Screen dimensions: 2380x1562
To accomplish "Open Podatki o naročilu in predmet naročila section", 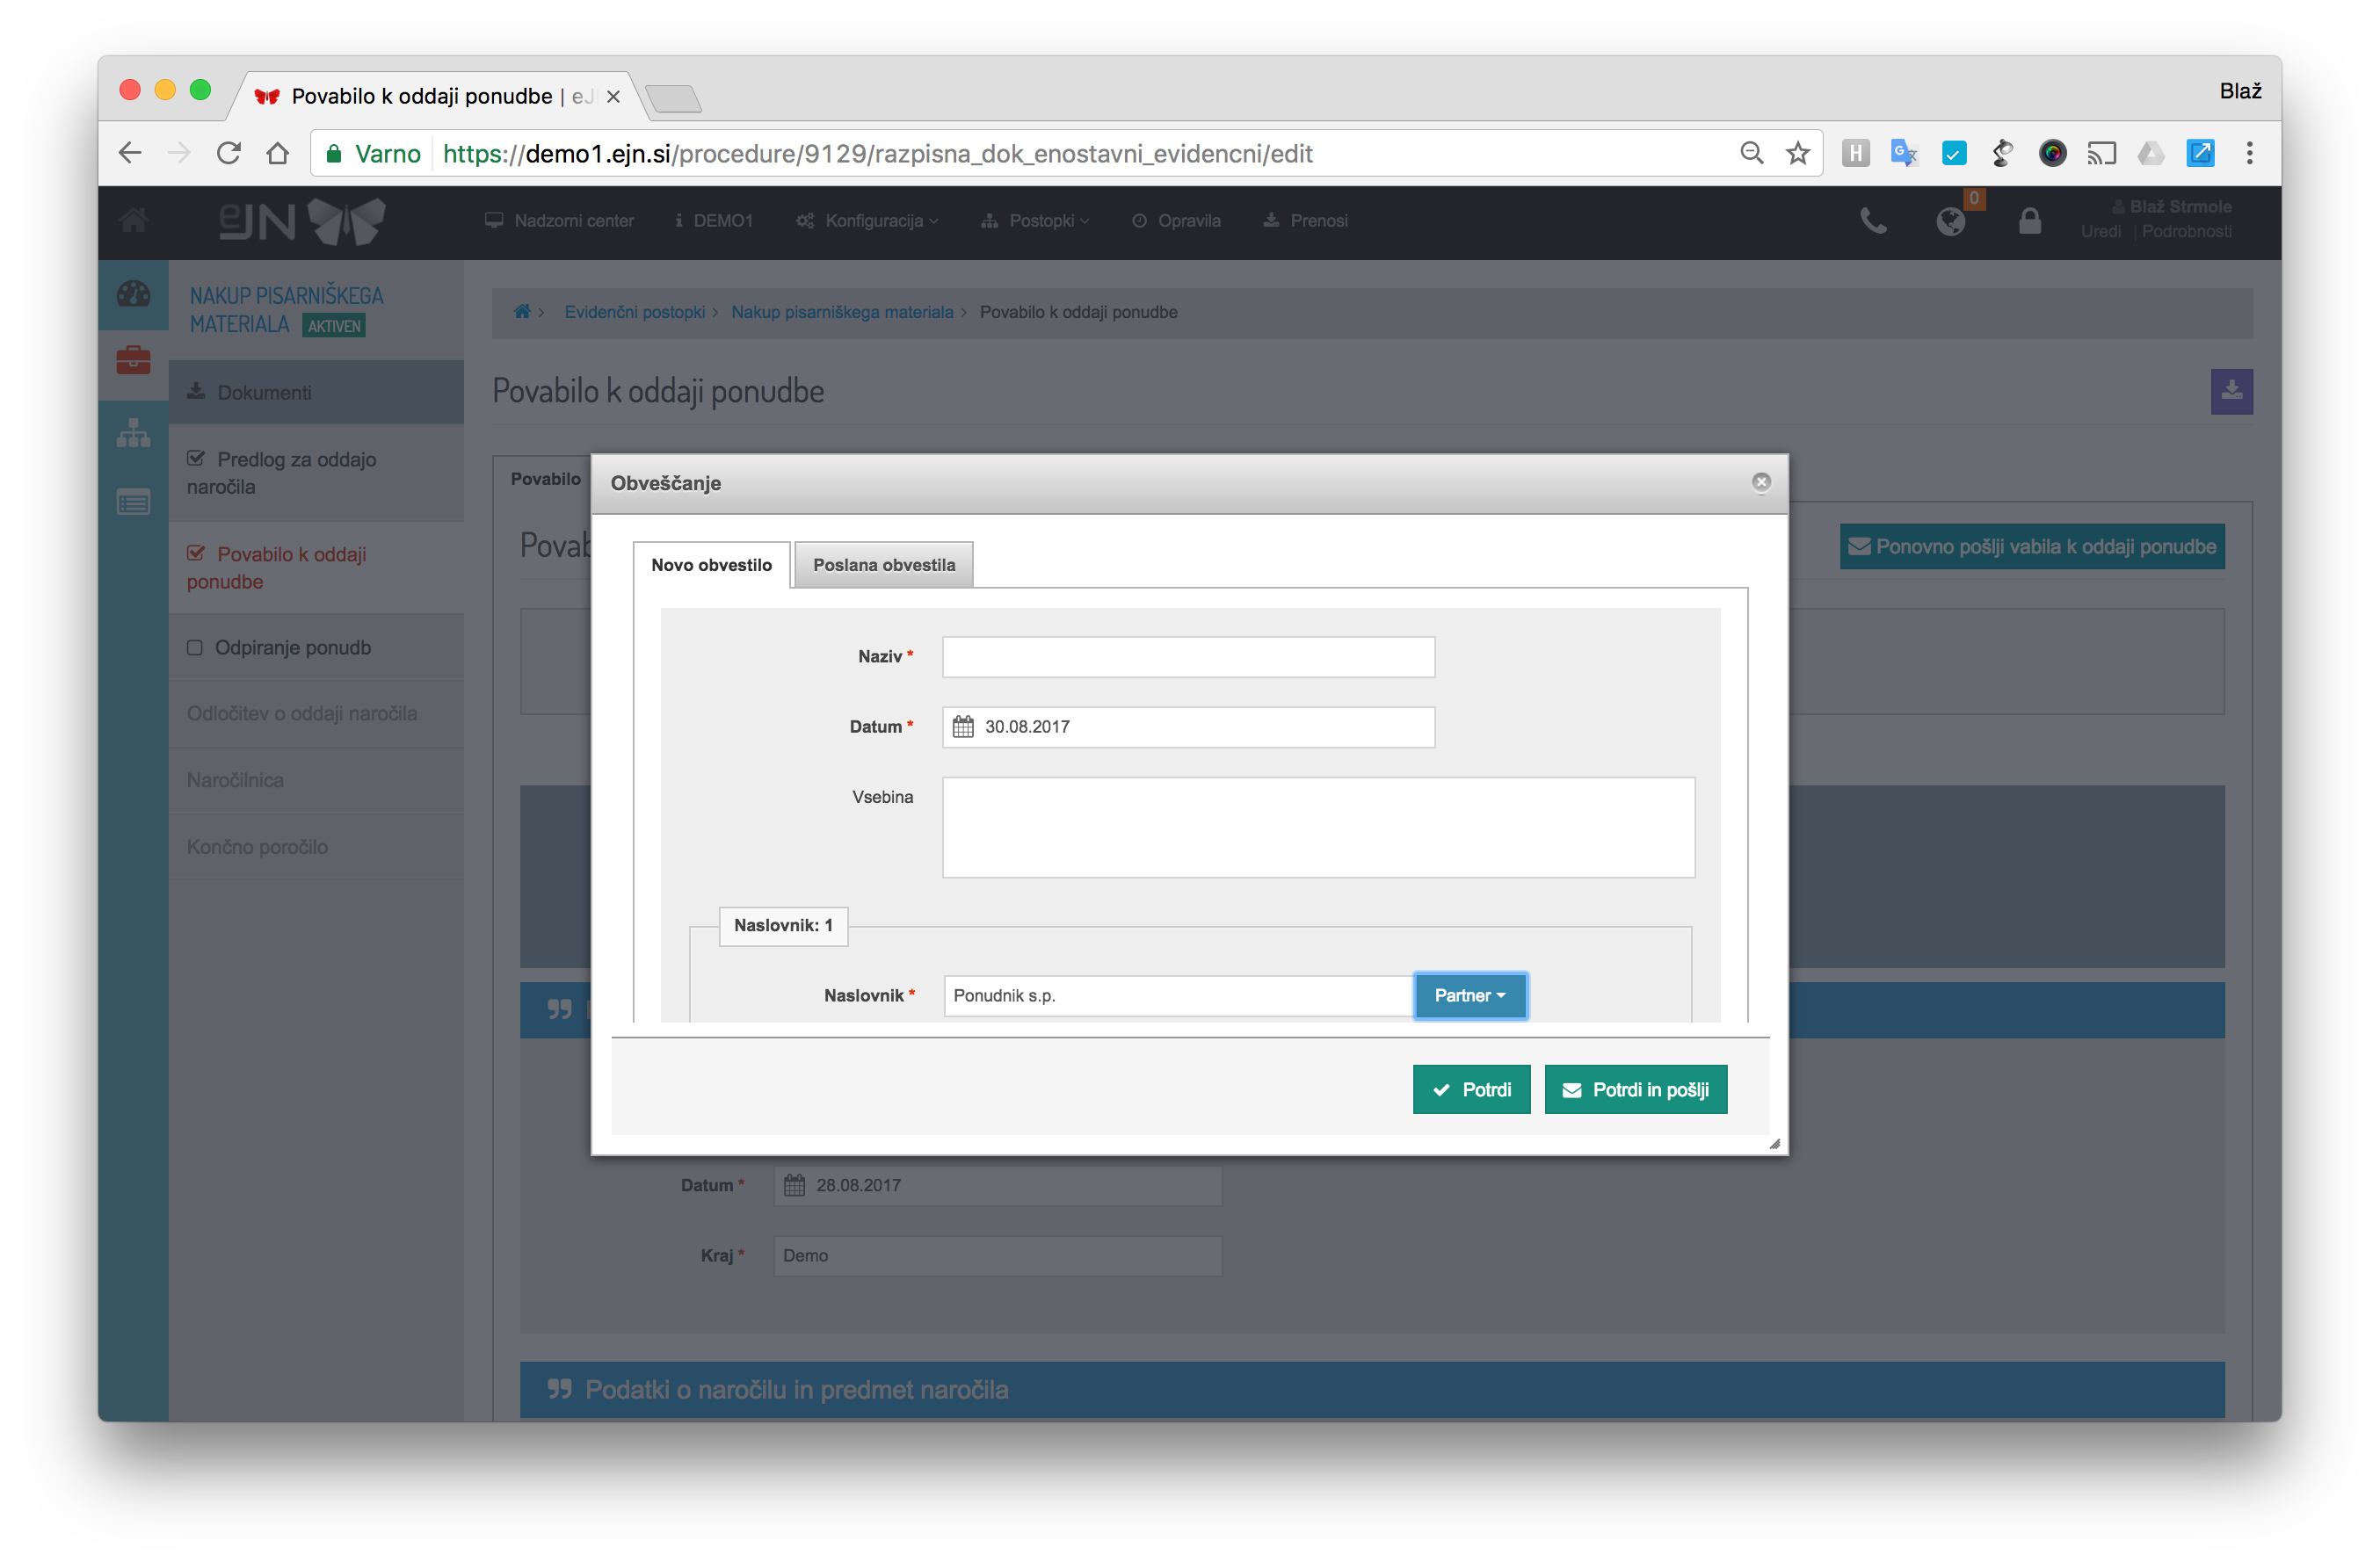I will pos(1371,1389).
